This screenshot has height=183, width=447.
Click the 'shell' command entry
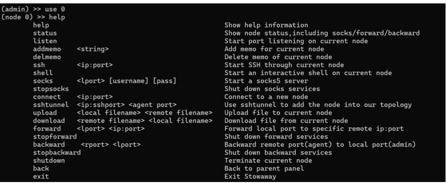pos(43,73)
